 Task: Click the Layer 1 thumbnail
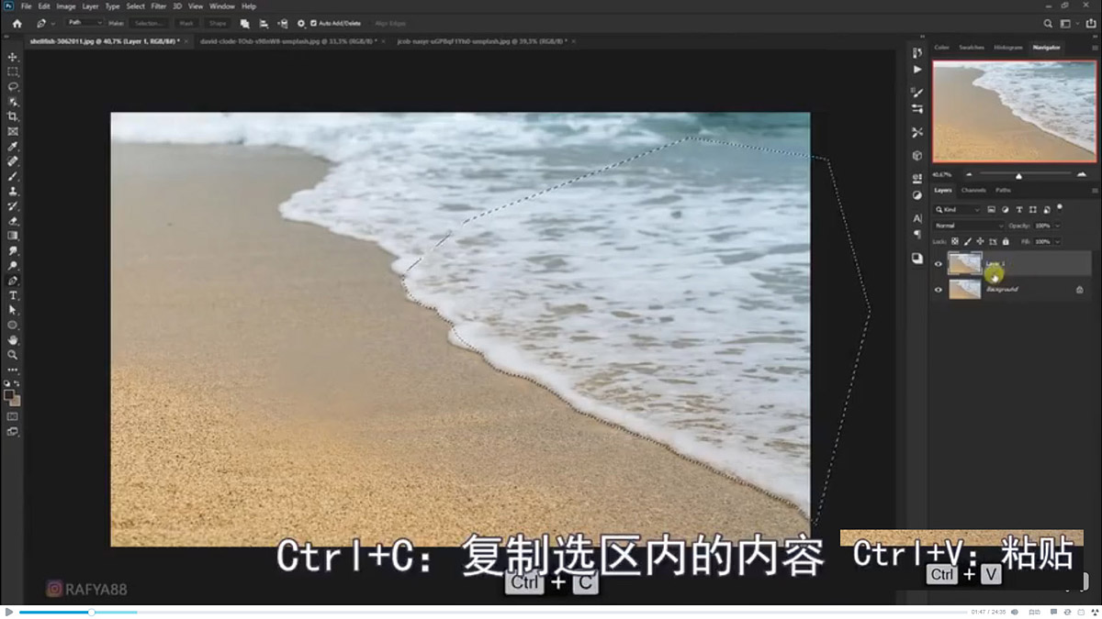point(964,263)
